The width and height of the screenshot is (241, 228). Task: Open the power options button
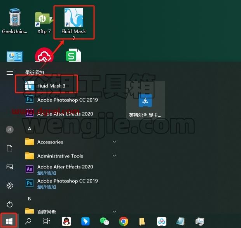click(x=10, y=204)
